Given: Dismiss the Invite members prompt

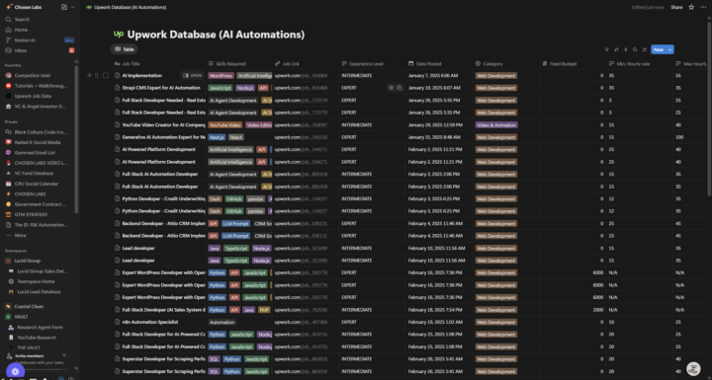Looking at the screenshot, I should 64,355.
